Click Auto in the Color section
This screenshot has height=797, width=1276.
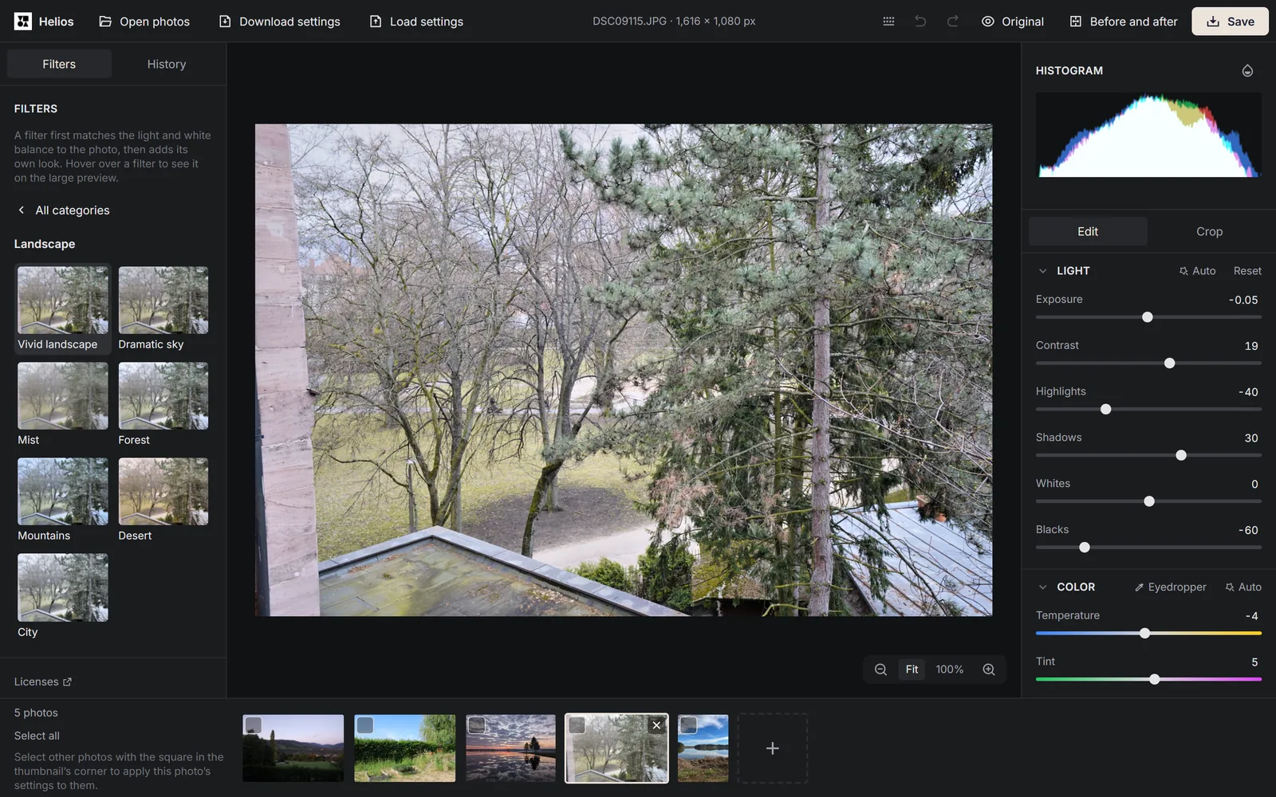point(1243,587)
